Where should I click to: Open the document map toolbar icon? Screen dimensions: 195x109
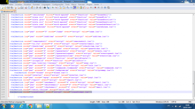pos(81,8)
